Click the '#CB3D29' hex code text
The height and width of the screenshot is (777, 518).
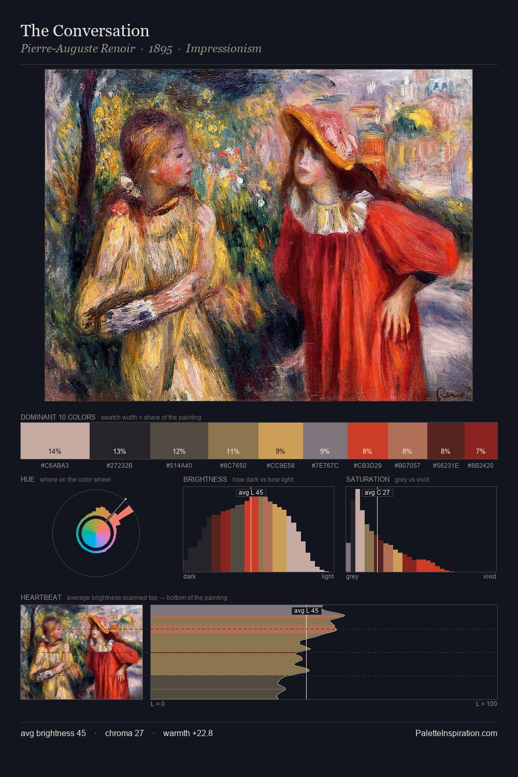pos(367,466)
